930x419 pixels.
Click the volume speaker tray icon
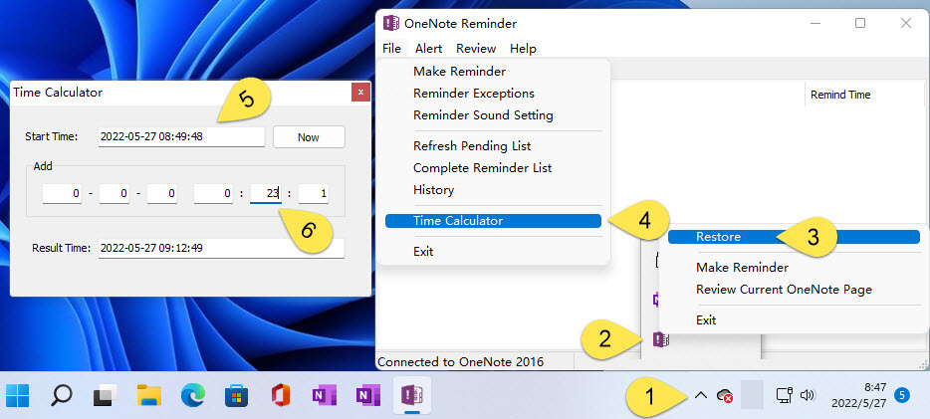[x=808, y=395]
